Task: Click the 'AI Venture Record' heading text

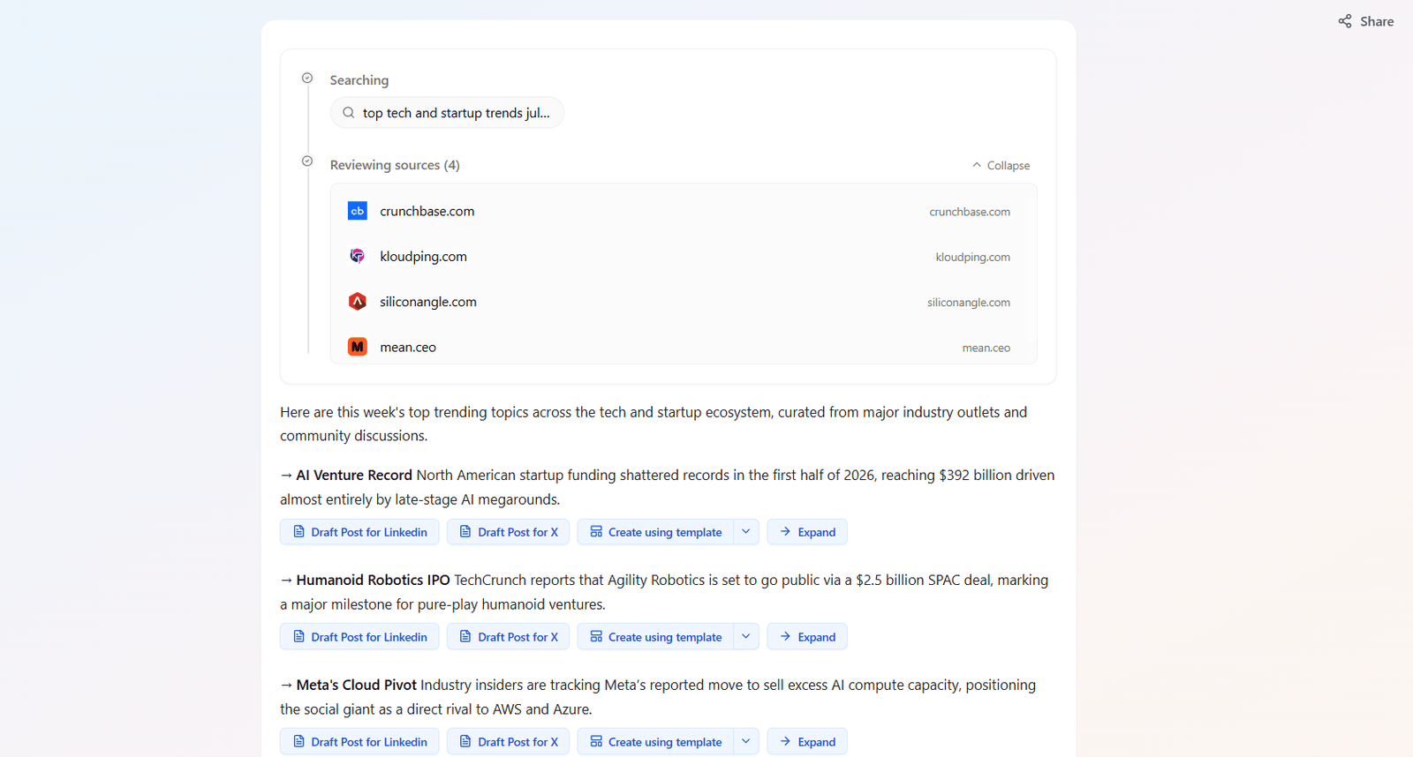Action: click(x=354, y=476)
